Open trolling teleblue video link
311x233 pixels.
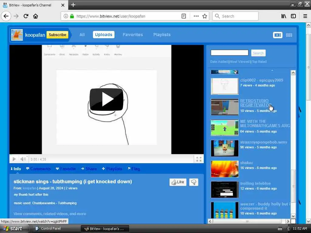coord(255,183)
